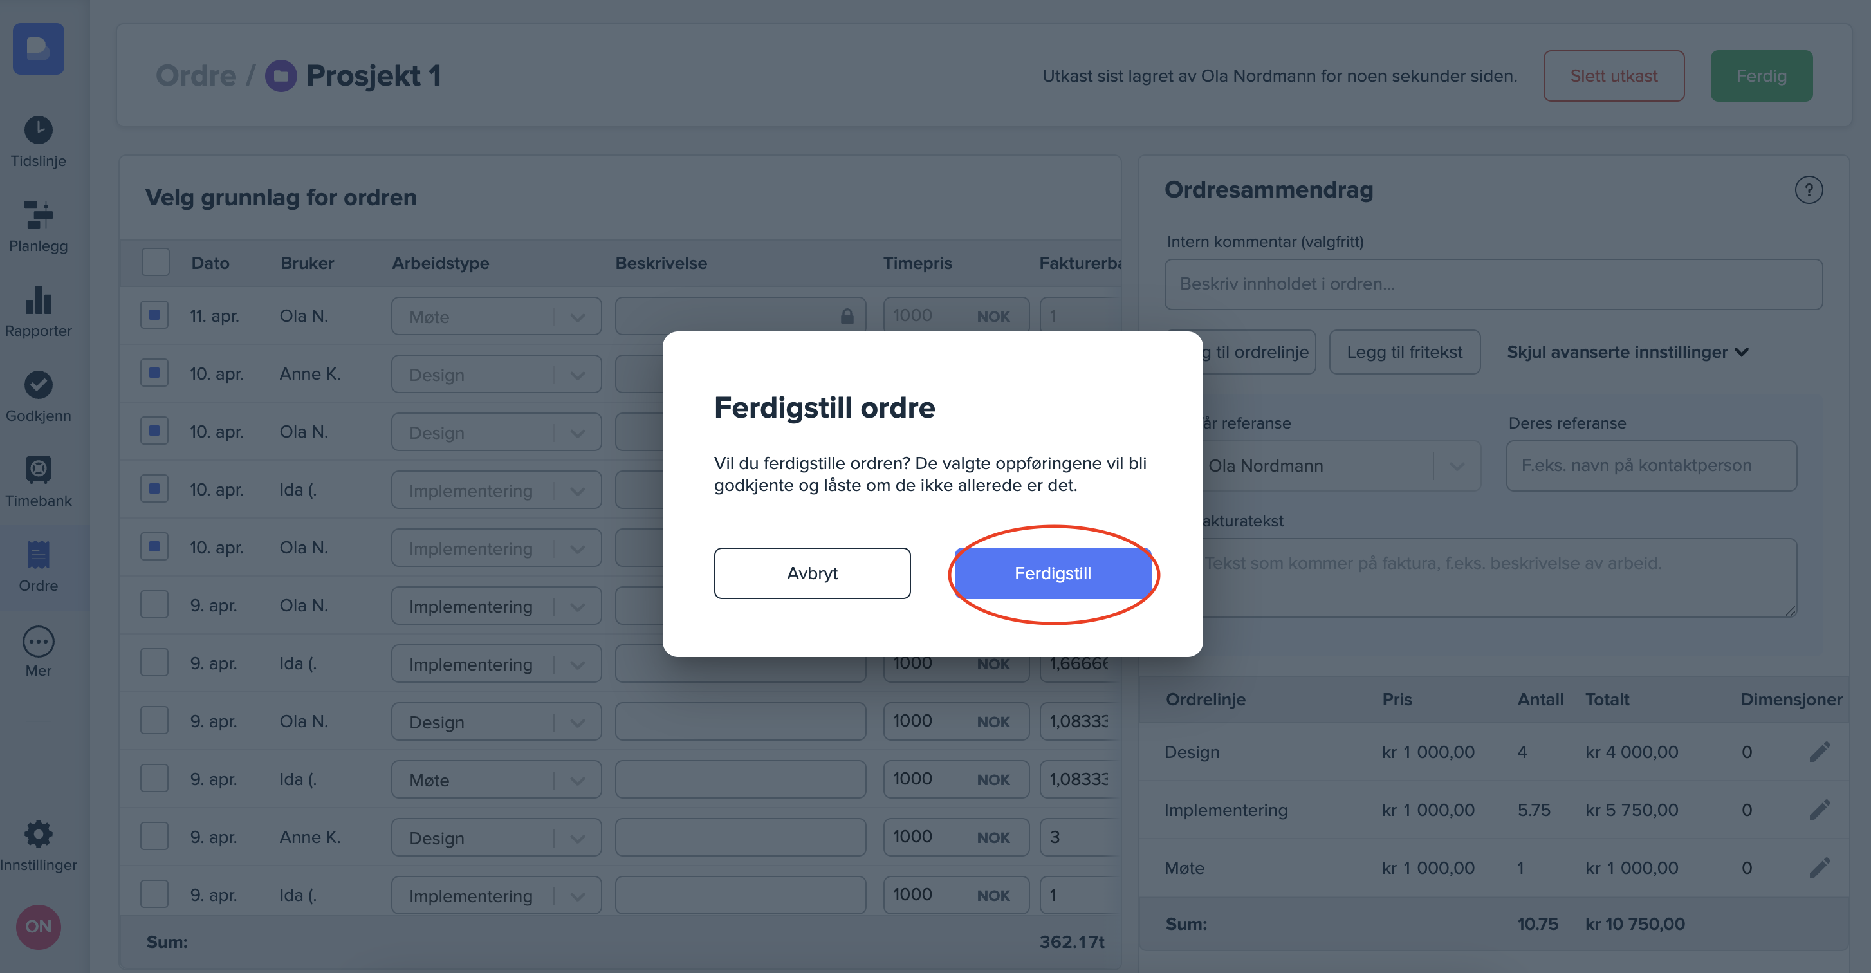Click the Deres referanse input field
The width and height of the screenshot is (1871, 973).
pos(1650,466)
